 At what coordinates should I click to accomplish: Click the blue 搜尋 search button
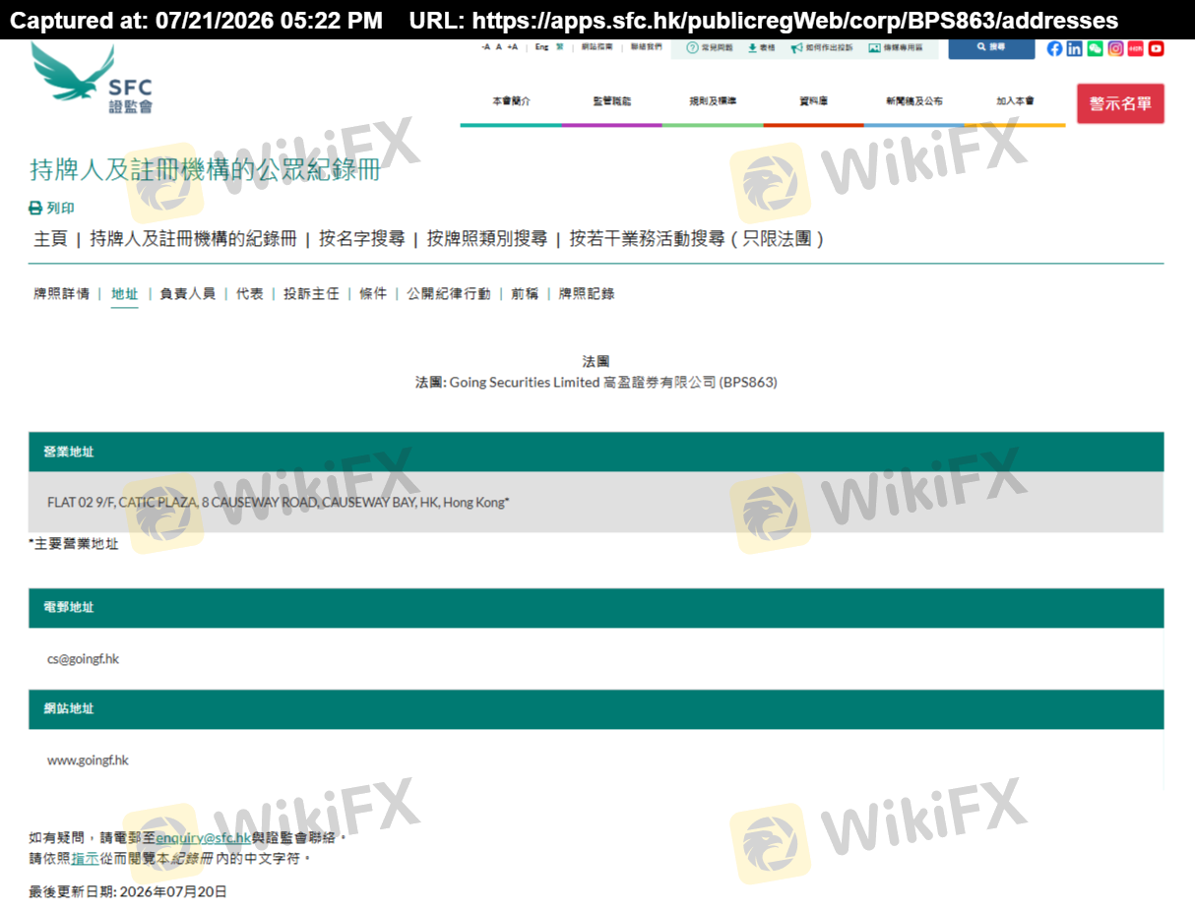(x=991, y=47)
